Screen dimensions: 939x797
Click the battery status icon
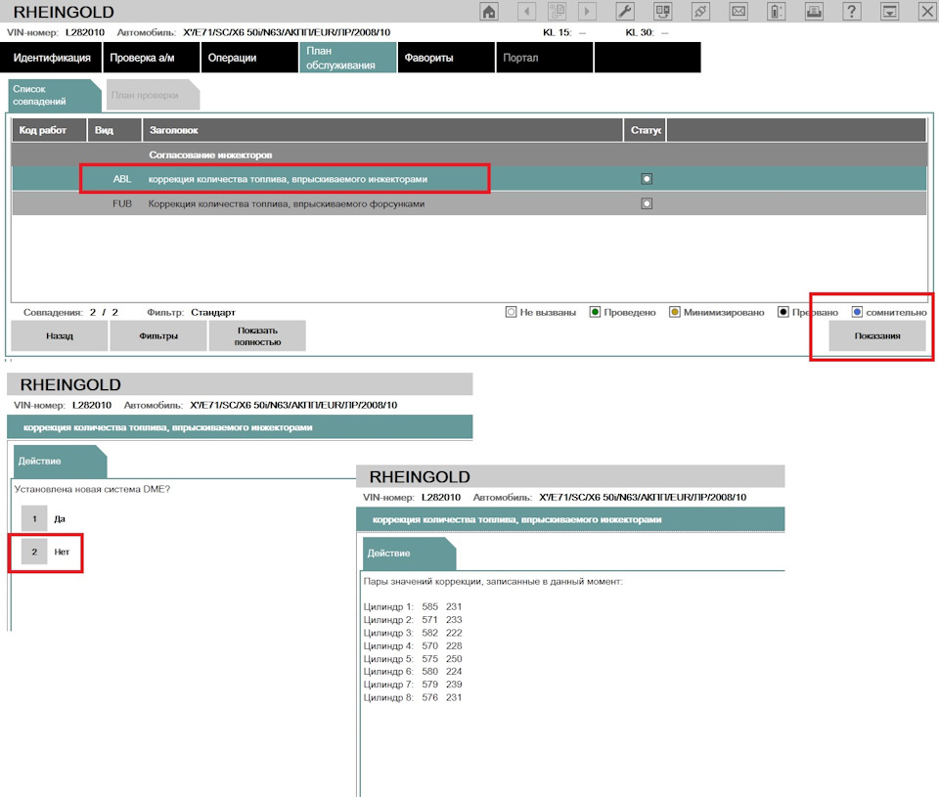pos(776,12)
